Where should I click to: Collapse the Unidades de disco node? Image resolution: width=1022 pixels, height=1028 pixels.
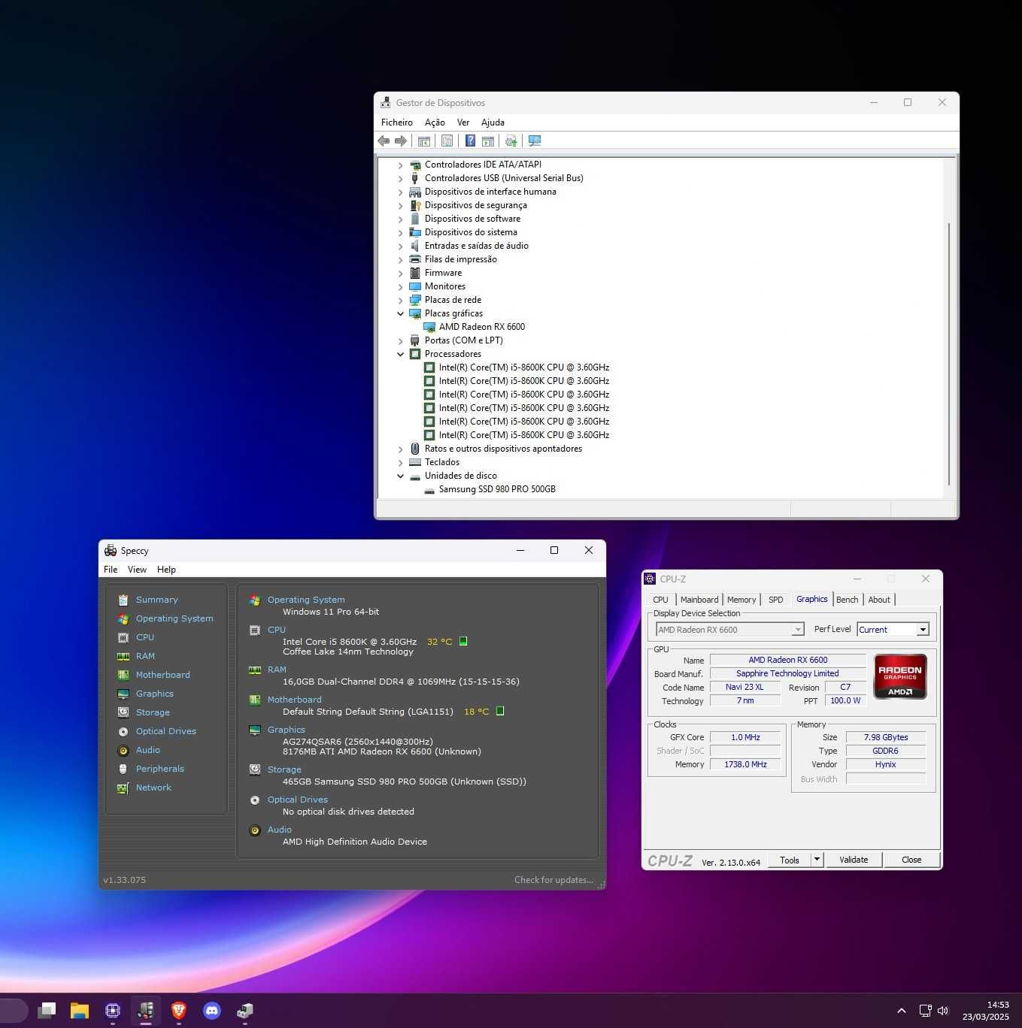tap(401, 476)
